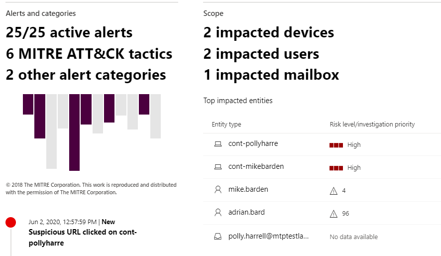Open the cont-pollyharre device entity
This screenshot has height=256, width=441.
pos(253,143)
